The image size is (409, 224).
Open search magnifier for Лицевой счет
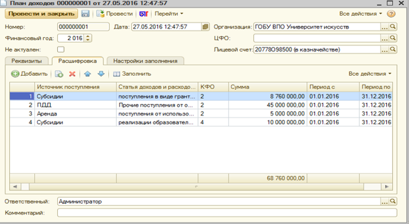(x=393, y=50)
